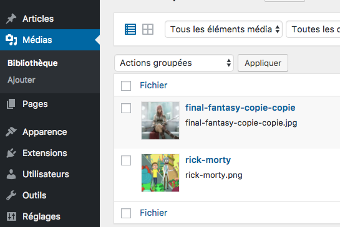The width and height of the screenshot is (340, 227).
Task: Expand the Toutes les dates filter dropdown
Action: click(x=313, y=29)
